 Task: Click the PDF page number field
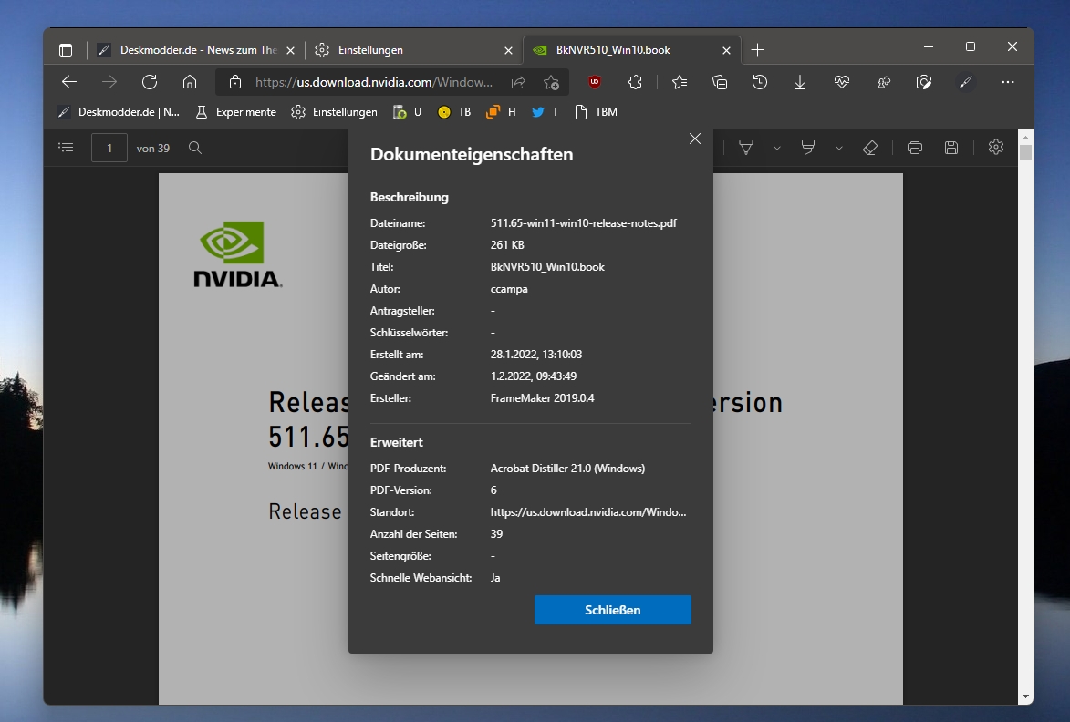pyautogui.click(x=109, y=148)
